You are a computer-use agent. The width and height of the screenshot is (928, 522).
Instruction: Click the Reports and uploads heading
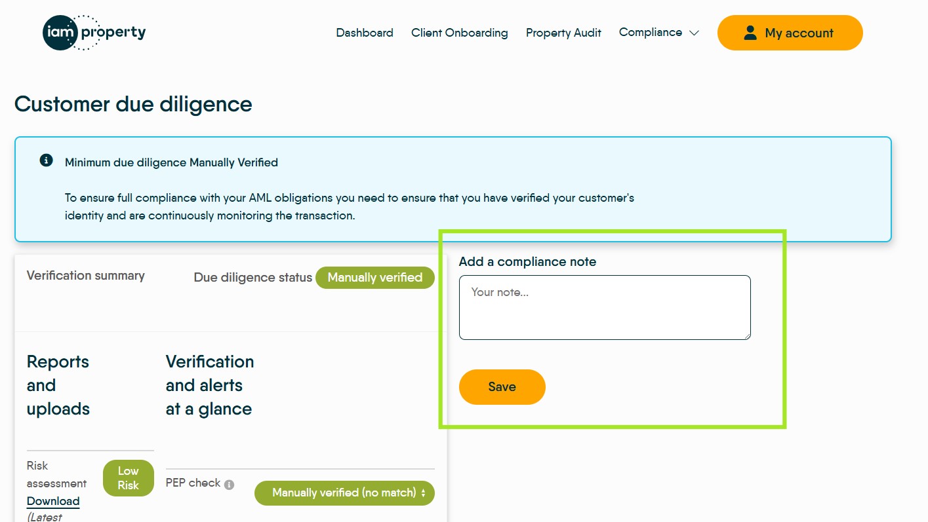[x=58, y=385]
